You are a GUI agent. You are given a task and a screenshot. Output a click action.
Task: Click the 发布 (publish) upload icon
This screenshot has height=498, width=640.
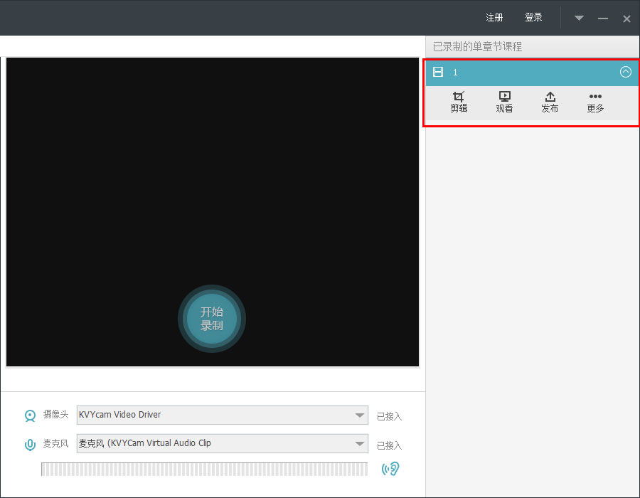click(x=550, y=97)
